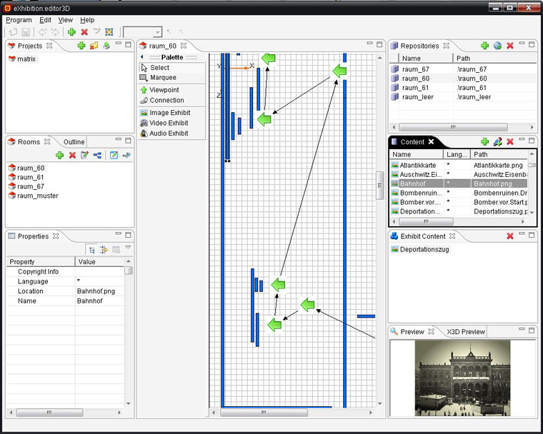This screenshot has height=434, width=543.
Task: Open the Program menu
Action: click(19, 20)
